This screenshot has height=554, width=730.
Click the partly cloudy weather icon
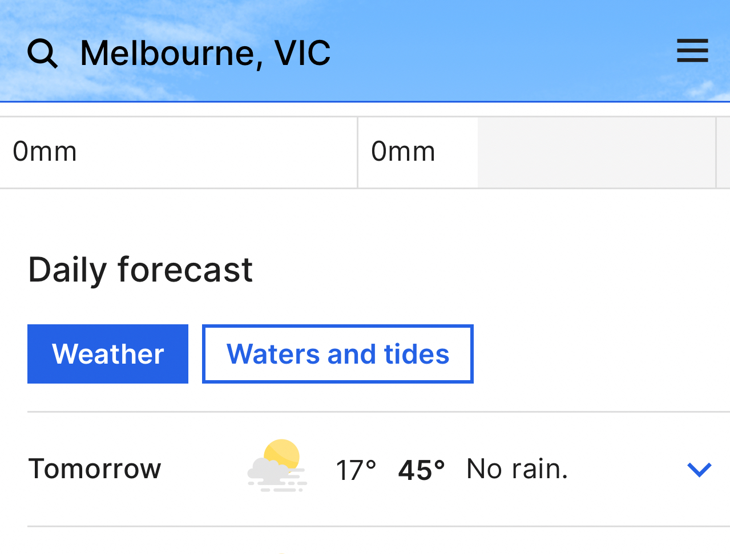click(277, 466)
